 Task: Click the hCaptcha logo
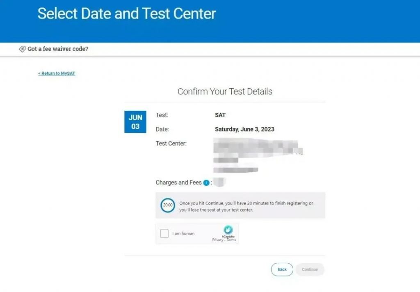(228, 230)
